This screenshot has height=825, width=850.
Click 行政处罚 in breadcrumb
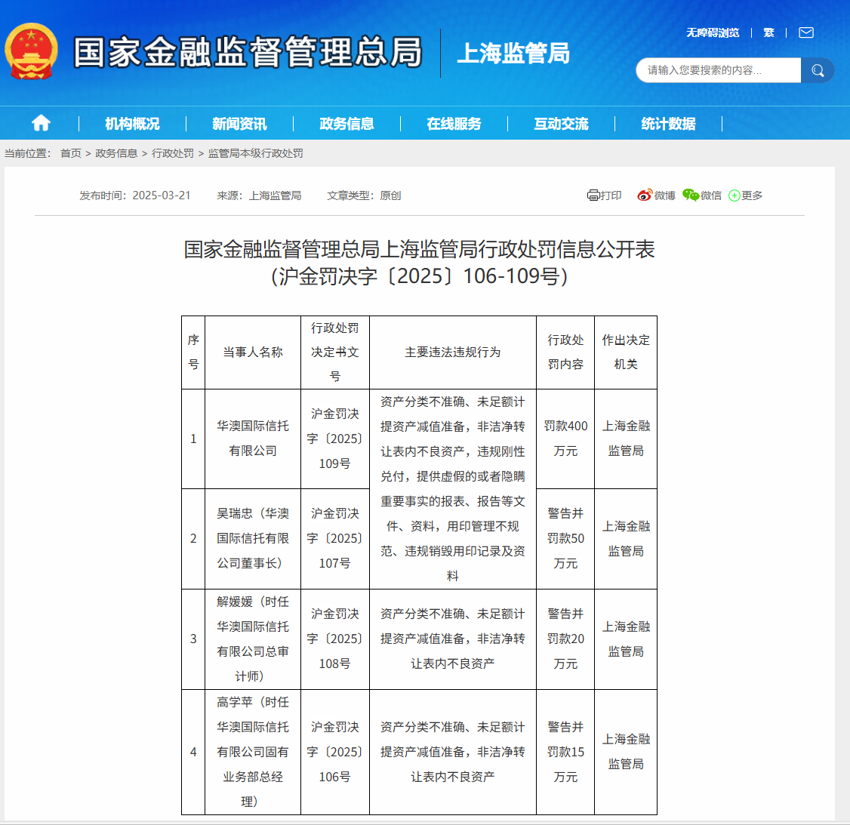pos(173,153)
